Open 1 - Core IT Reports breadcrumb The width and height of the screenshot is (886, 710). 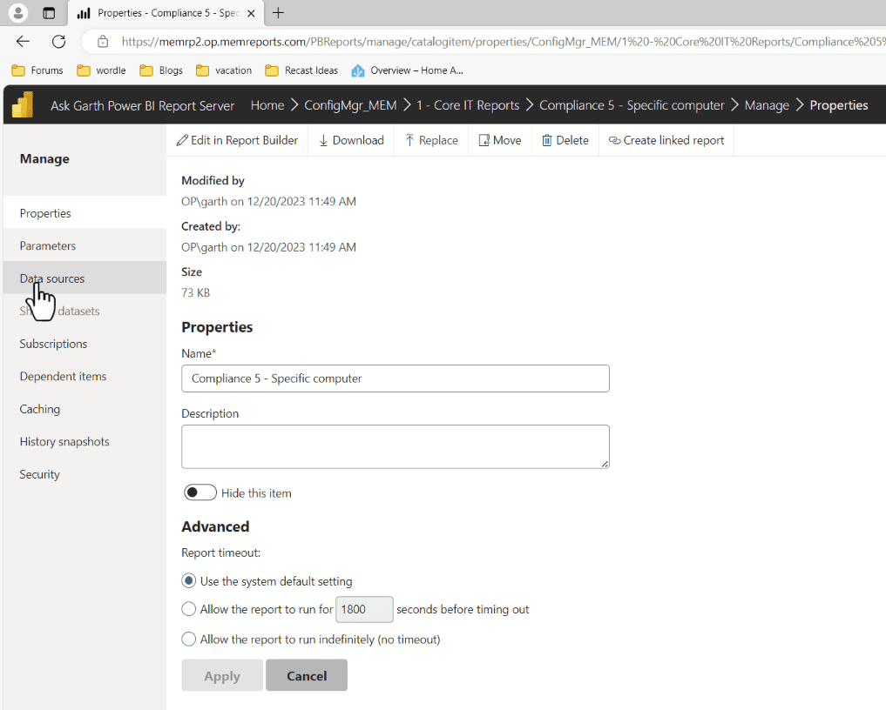pyautogui.click(x=468, y=105)
